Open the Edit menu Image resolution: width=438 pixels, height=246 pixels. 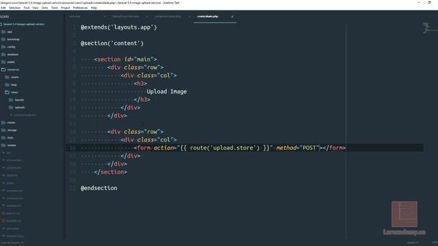coord(3,8)
